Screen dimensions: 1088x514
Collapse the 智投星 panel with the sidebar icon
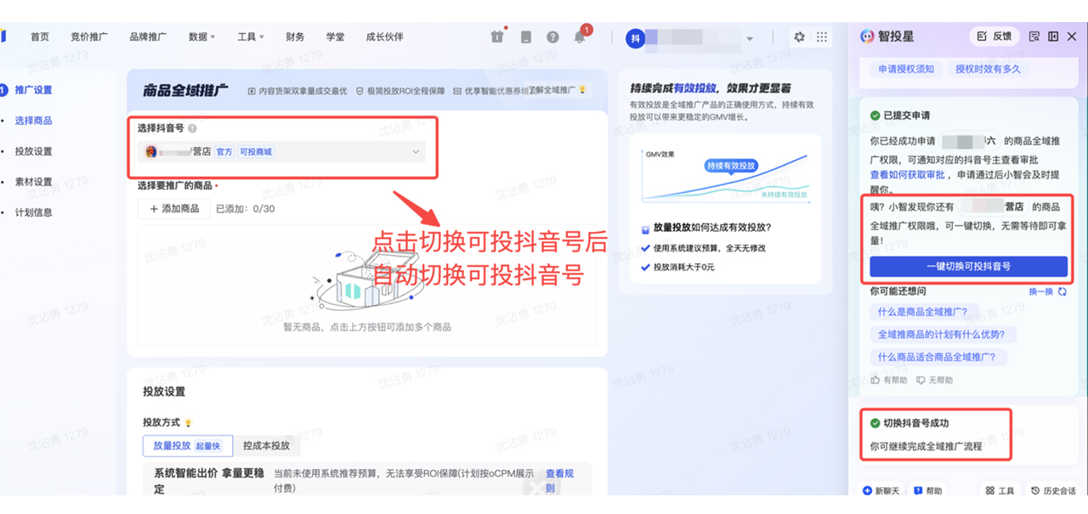pyautogui.click(x=1053, y=37)
